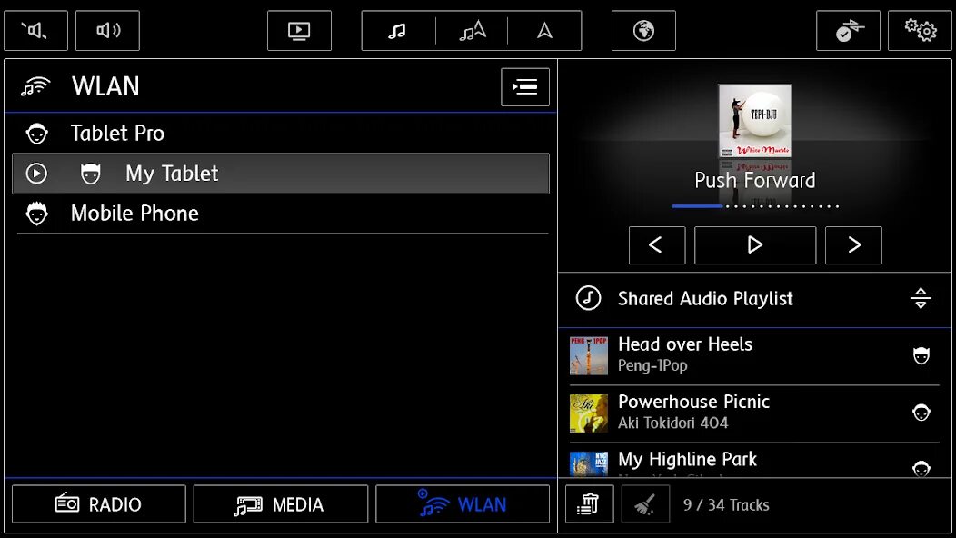Skip to the previous track
Image resolution: width=956 pixels, height=538 pixels.
click(657, 245)
